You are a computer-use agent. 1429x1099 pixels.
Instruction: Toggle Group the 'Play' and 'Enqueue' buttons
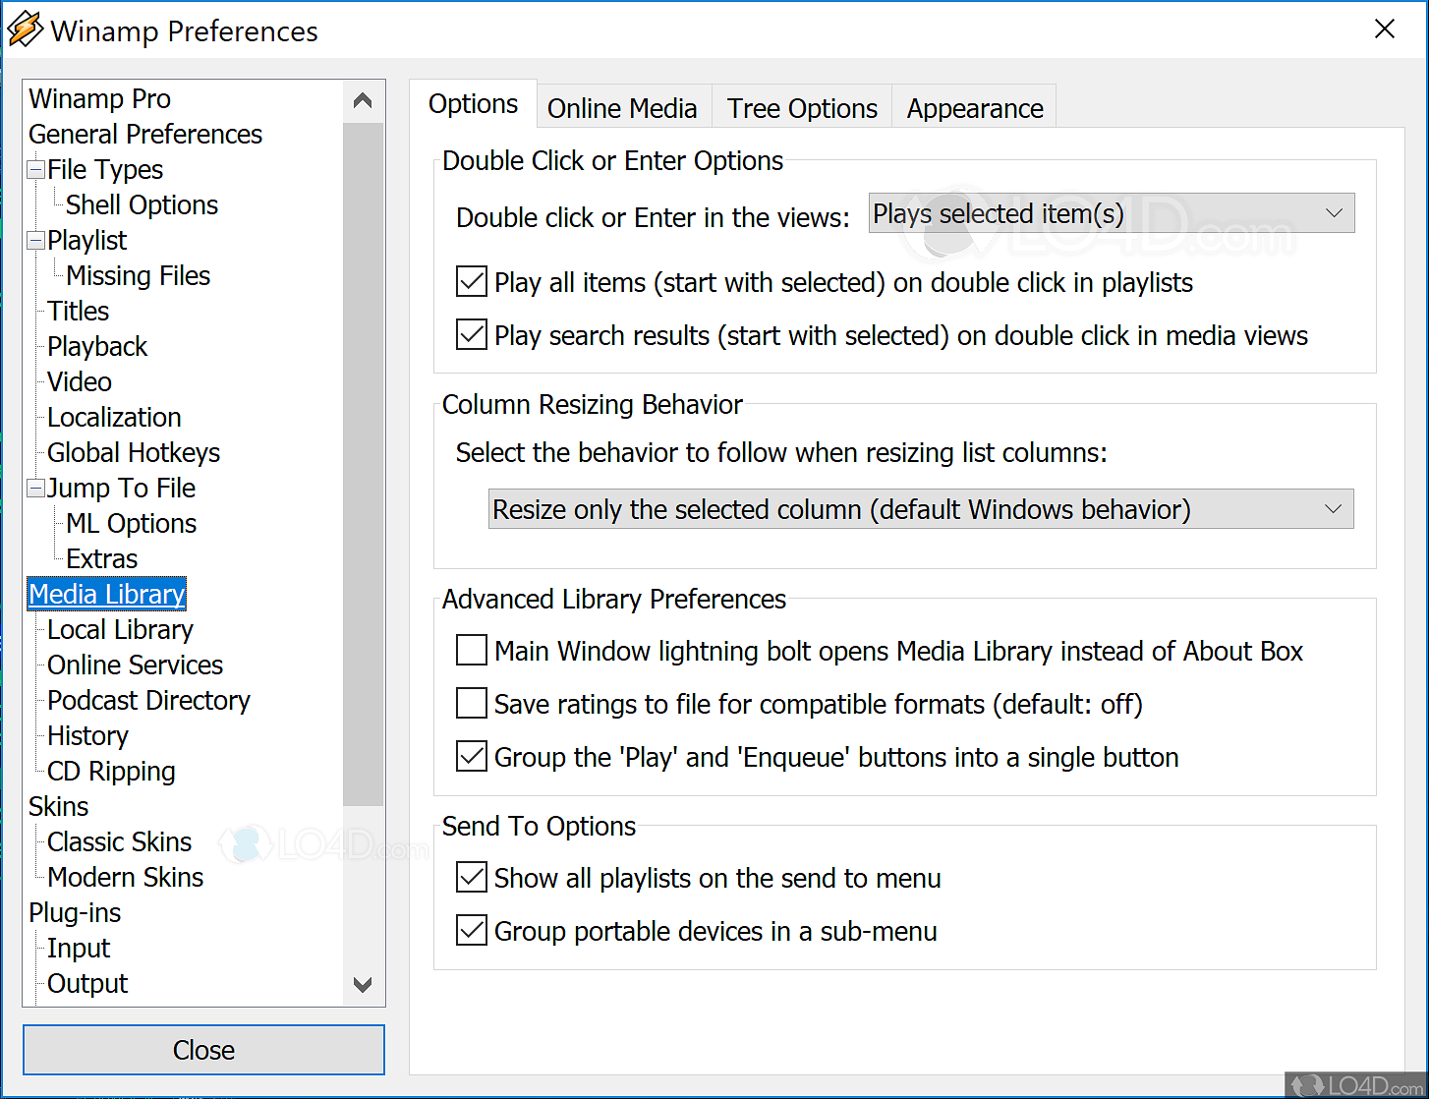pos(472,757)
